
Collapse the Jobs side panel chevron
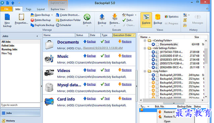pos(37,36)
